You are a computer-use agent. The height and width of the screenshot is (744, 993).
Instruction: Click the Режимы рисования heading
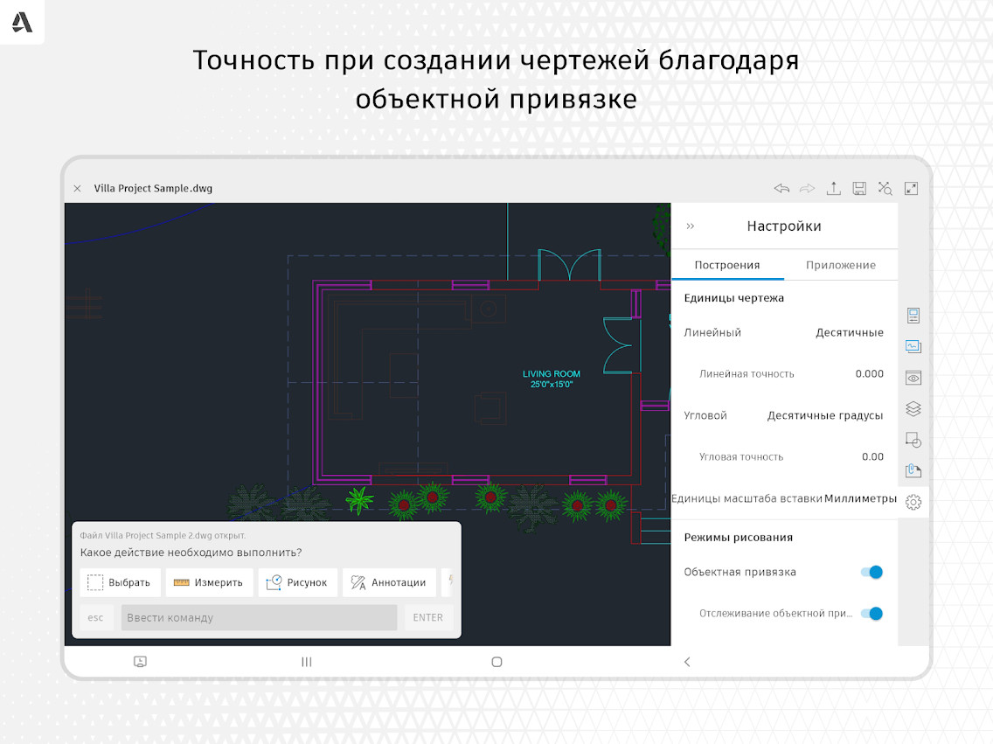click(739, 537)
